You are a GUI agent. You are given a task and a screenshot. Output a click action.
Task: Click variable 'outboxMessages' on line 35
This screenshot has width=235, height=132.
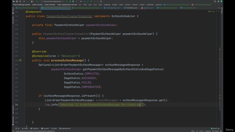click(107, 100)
